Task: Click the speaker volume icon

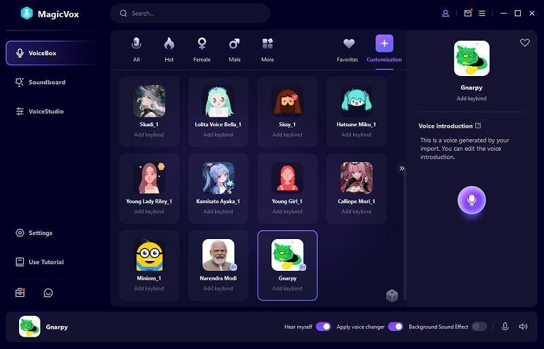Action: [523, 327]
